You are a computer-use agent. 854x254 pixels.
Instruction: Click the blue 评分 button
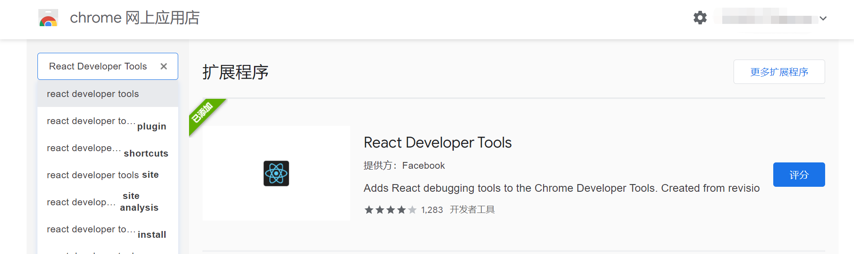click(799, 175)
